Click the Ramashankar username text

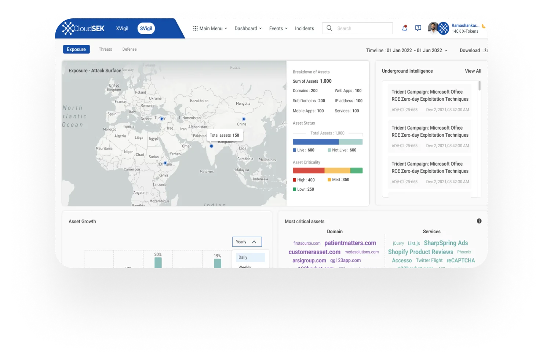pos(465,25)
